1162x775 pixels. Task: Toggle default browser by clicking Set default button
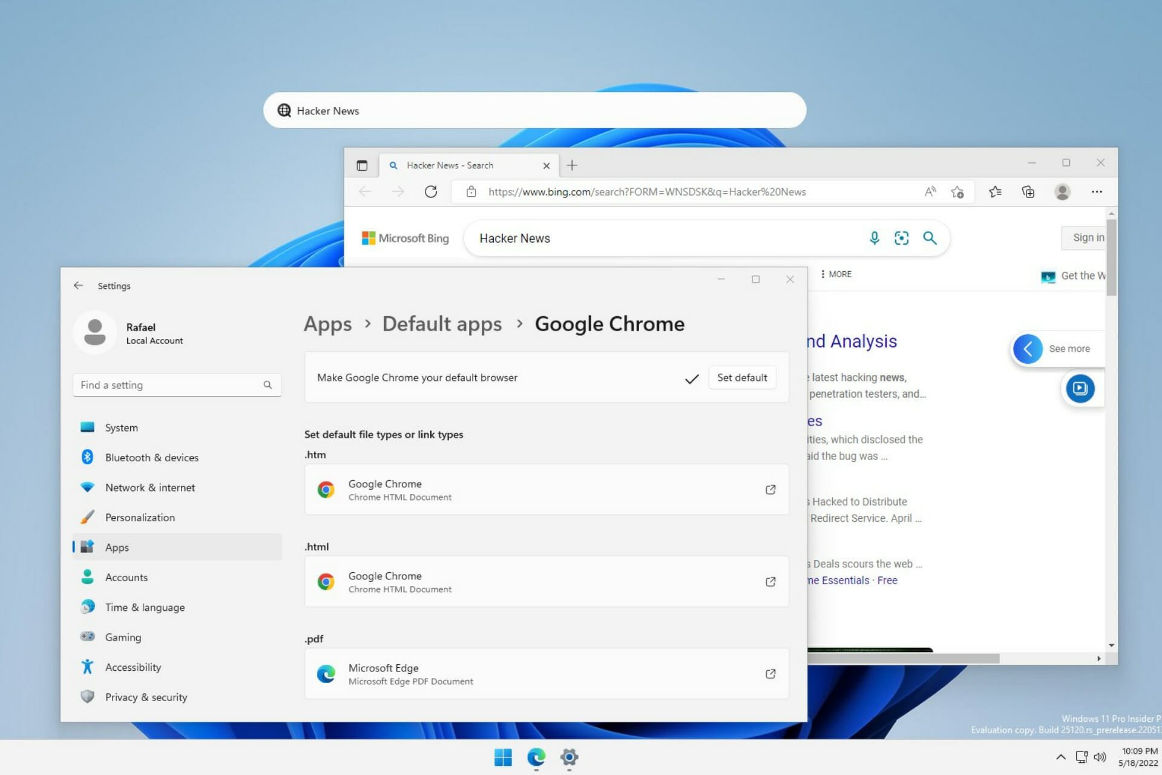pos(742,377)
